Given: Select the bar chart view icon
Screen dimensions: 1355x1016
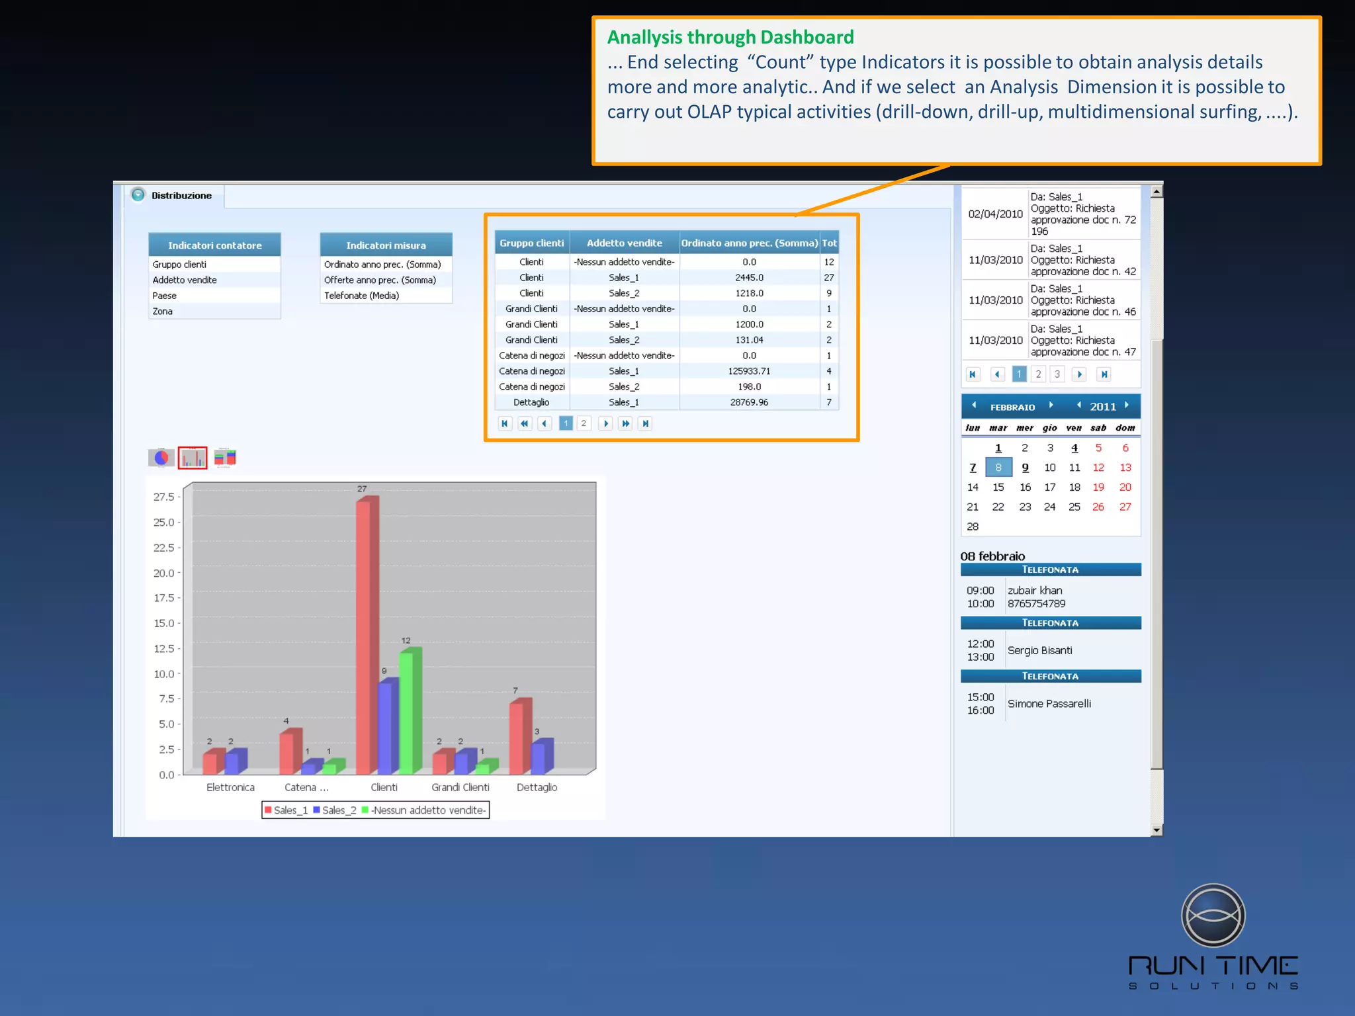Looking at the screenshot, I should point(193,457).
